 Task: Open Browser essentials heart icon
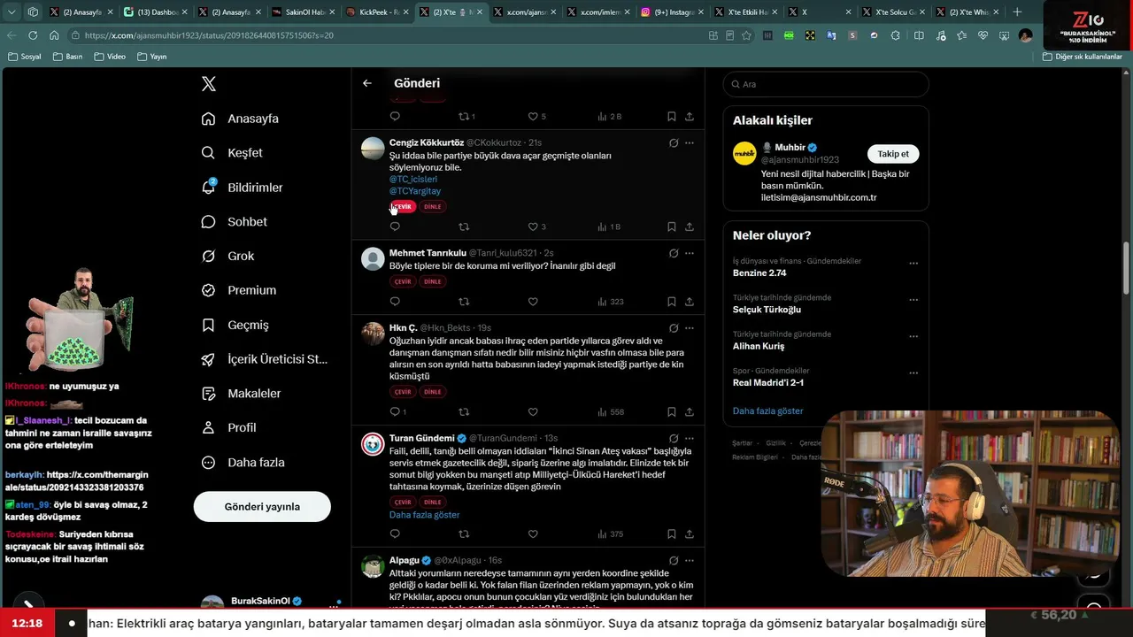click(x=983, y=35)
